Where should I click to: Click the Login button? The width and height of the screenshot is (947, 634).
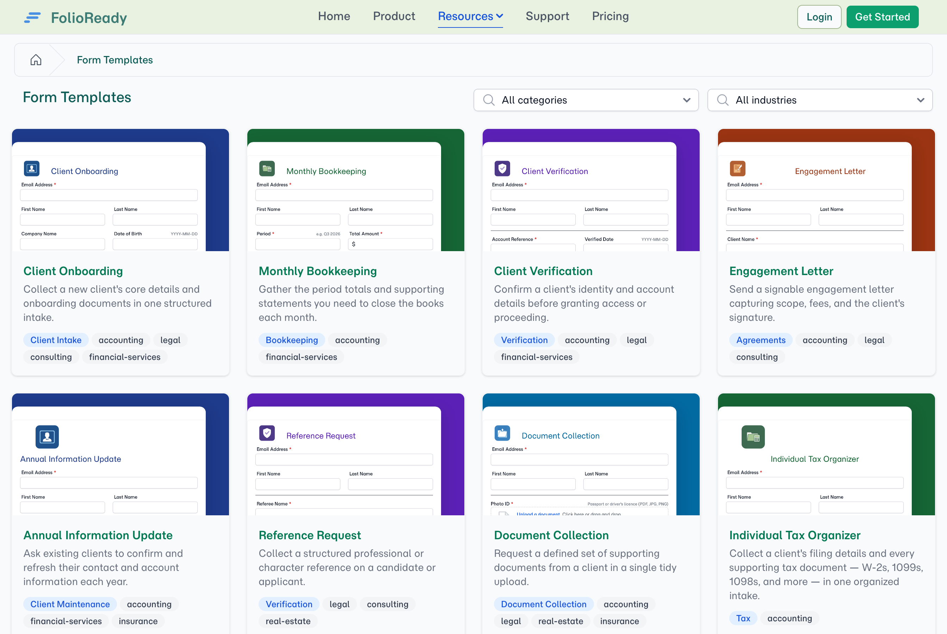819,17
